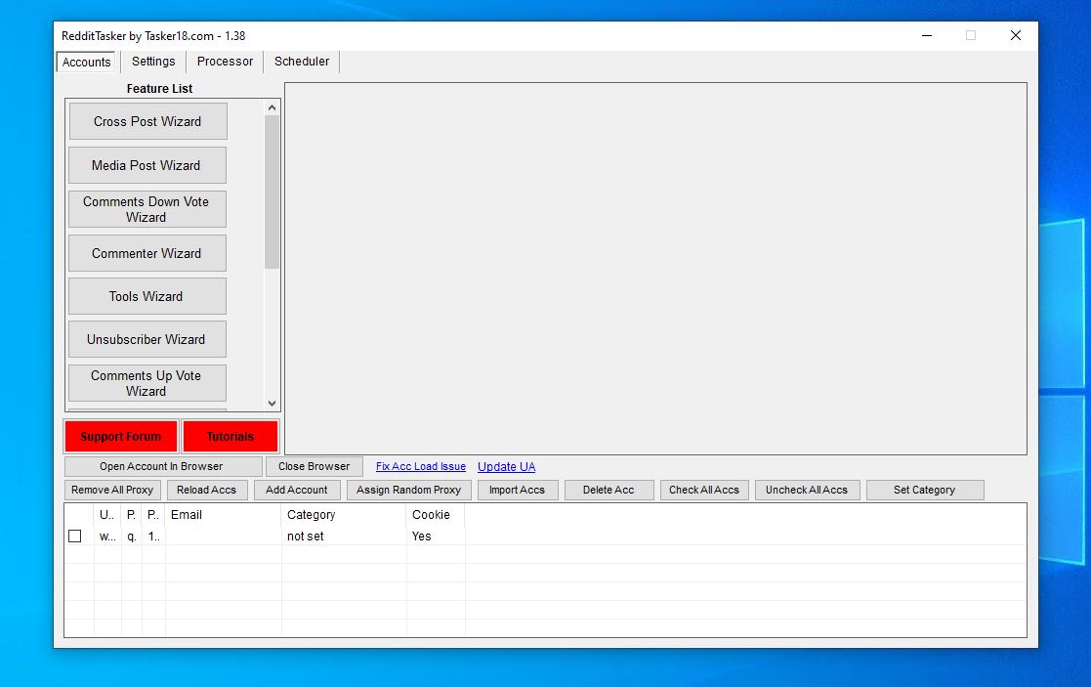Click the 'U..' column header

(107, 515)
